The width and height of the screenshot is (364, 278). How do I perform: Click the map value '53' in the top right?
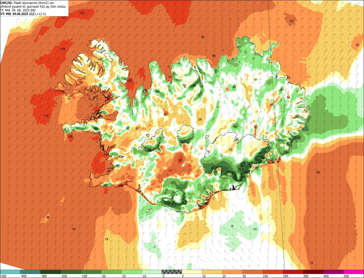pos(291,21)
